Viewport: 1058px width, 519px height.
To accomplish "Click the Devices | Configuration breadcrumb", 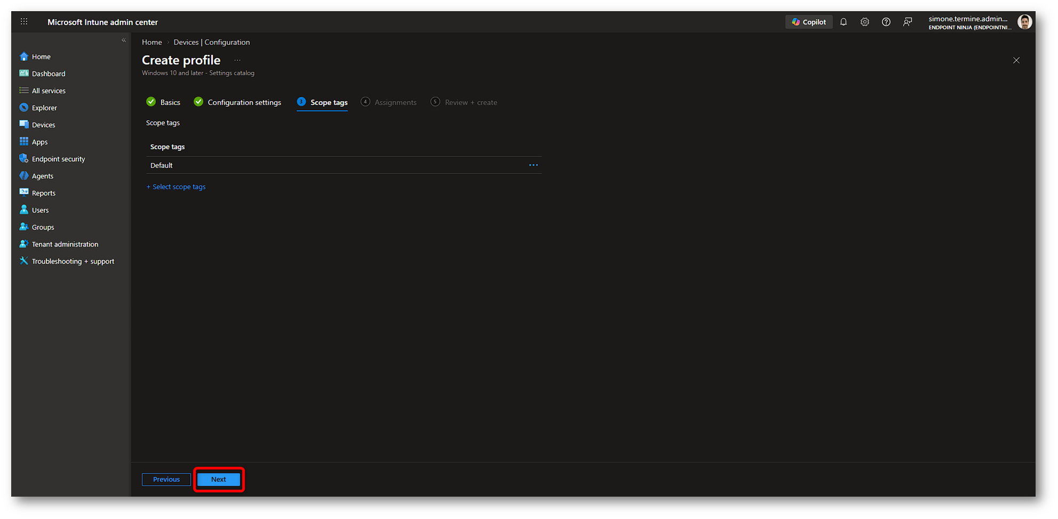I will pos(212,42).
